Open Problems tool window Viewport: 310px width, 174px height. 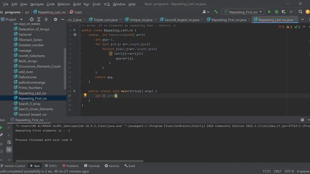point(71,166)
